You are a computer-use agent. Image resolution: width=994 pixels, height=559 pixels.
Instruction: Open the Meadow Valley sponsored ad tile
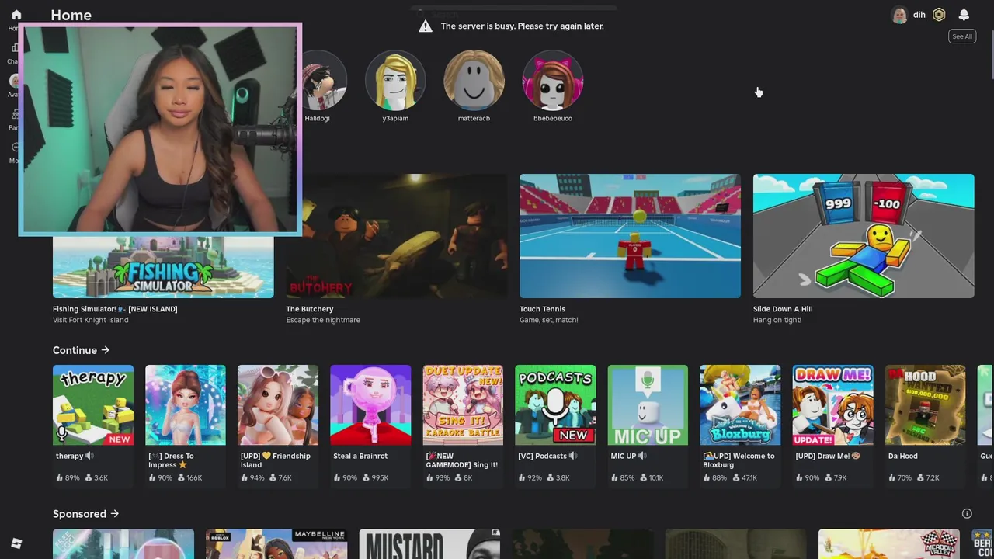pos(889,544)
